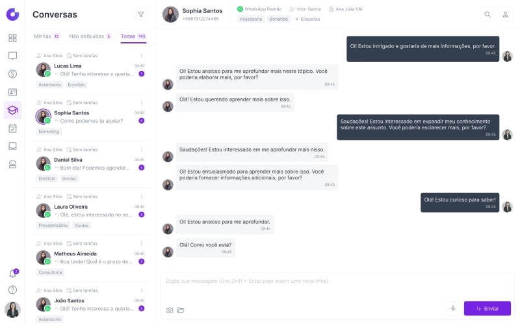Add a tag via + Etiquetas
This screenshot has height=325, width=520.
point(307,19)
